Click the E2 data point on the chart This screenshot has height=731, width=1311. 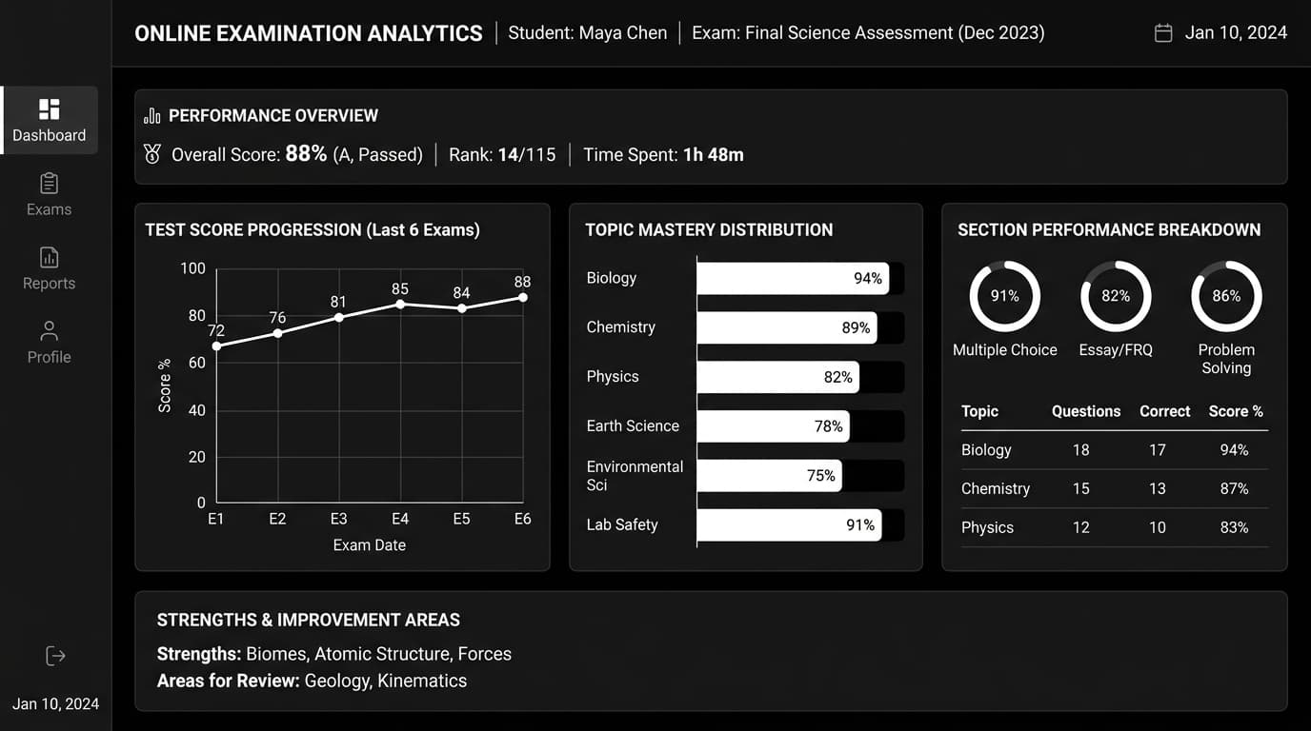point(277,333)
